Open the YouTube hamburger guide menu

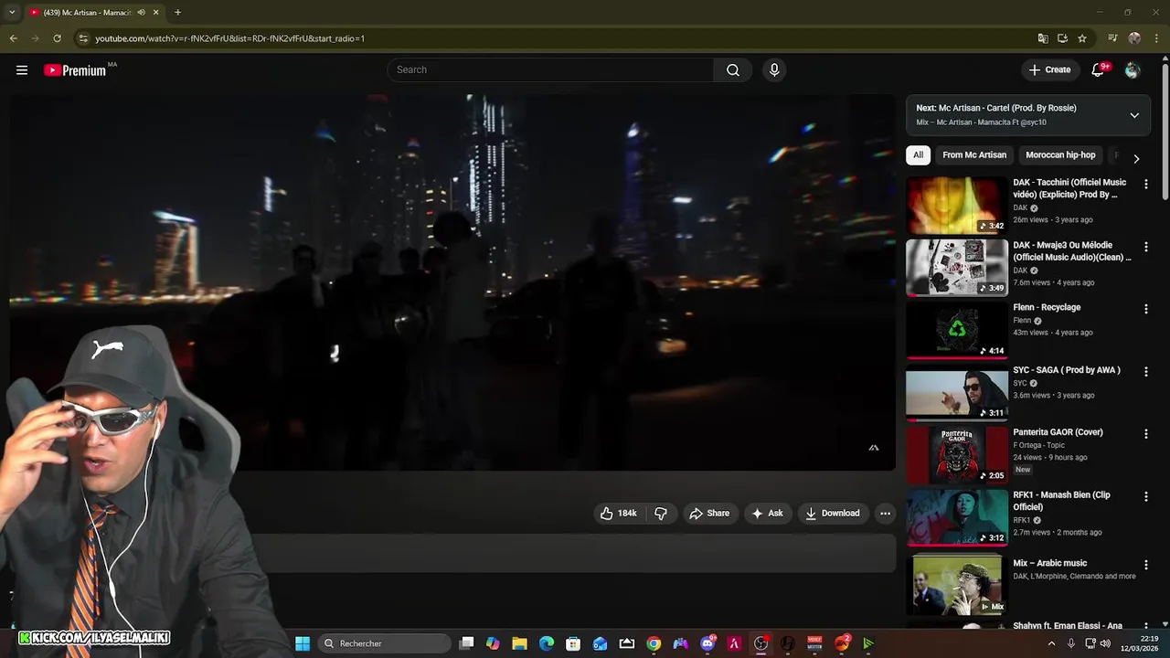22,70
